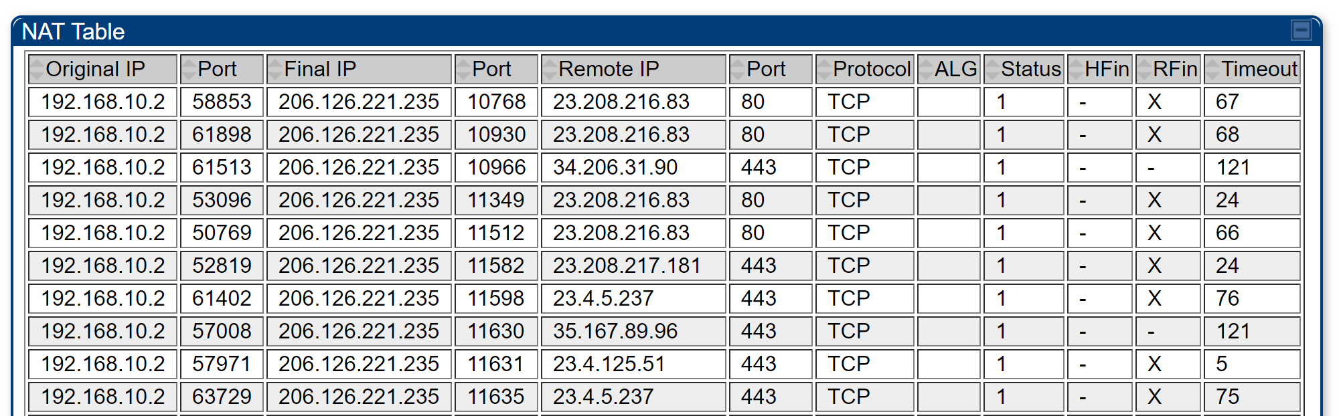Sort by the Port column after Remote IP
Viewport: 1343px width, 416px height.
(x=766, y=69)
